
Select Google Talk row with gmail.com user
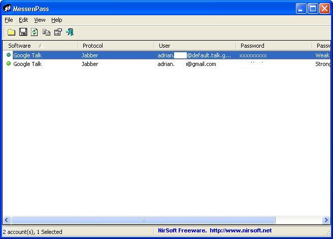coord(166,64)
